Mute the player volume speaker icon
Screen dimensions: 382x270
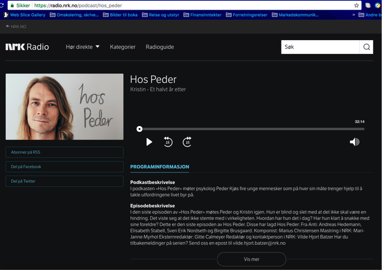(355, 142)
